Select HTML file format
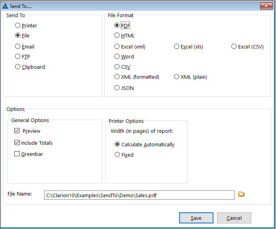The width and height of the screenshot is (276, 229). click(x=117, y=35)
